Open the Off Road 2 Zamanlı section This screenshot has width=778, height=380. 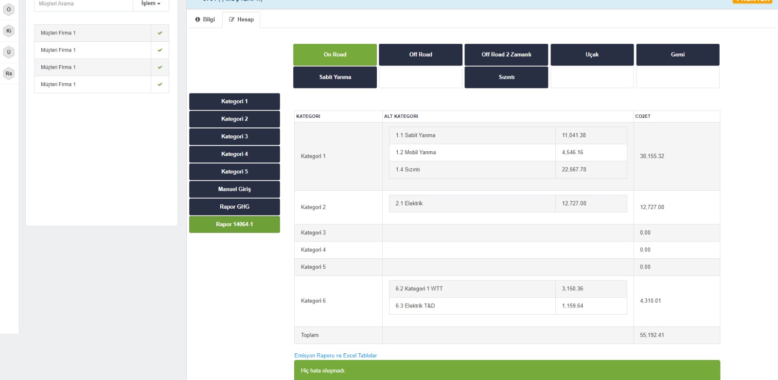click(x=506, y=54)
